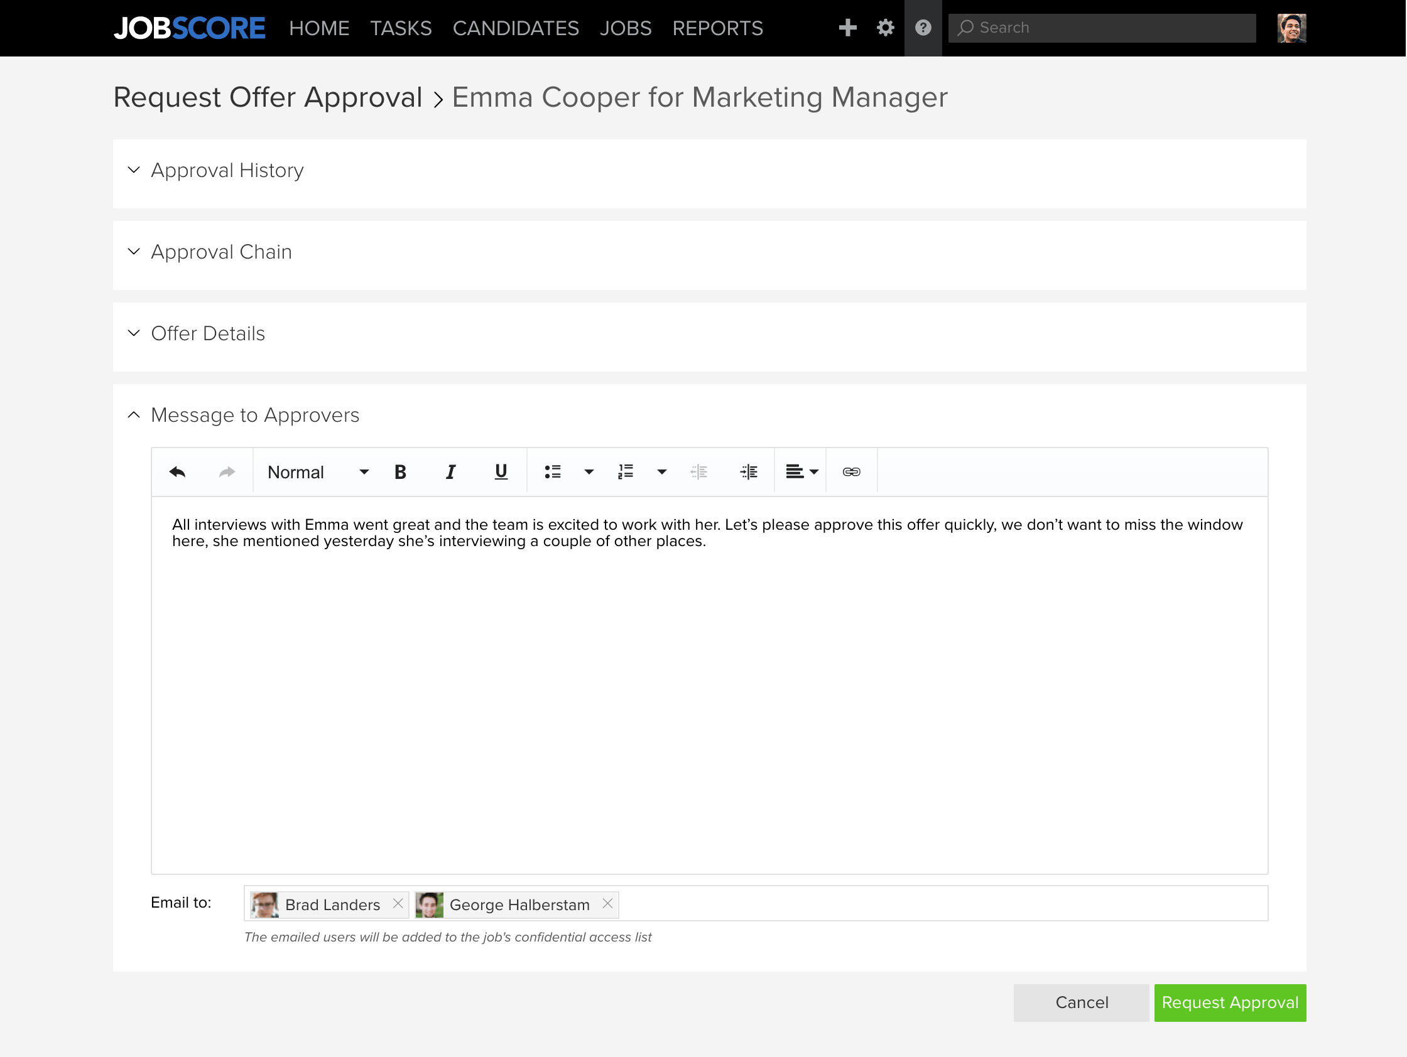Image resolution: width=1407 pixels, height=1057 pixels.
Task: Insert a numbered list
Action: pyautogui.click(x=625, y=471)
